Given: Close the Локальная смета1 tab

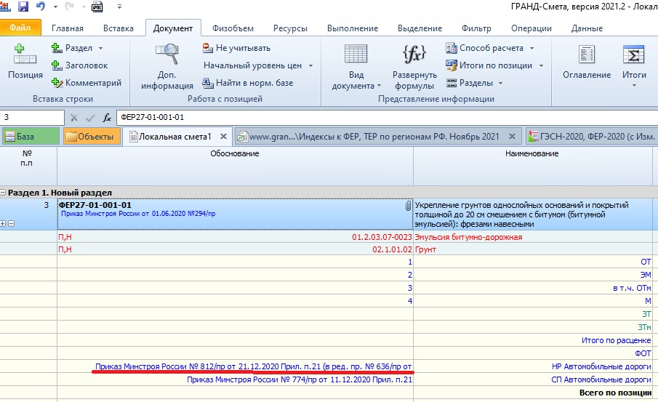Looking at the screenshot, I should click(223, 136).
